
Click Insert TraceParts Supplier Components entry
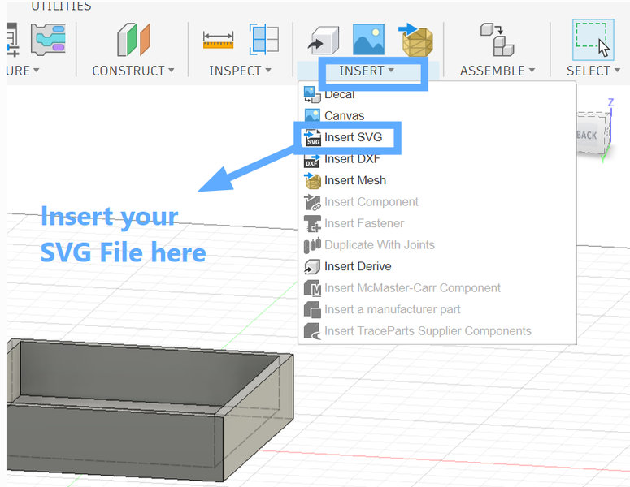437,331
